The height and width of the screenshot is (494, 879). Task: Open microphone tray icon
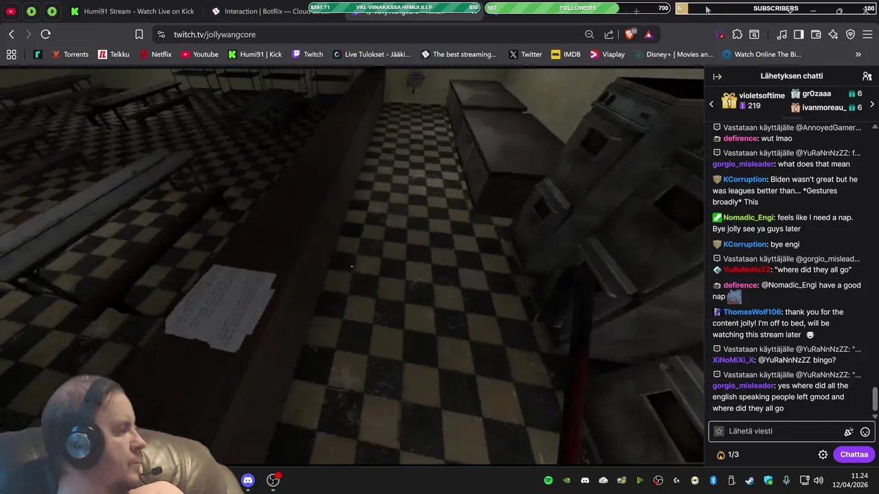786,480
